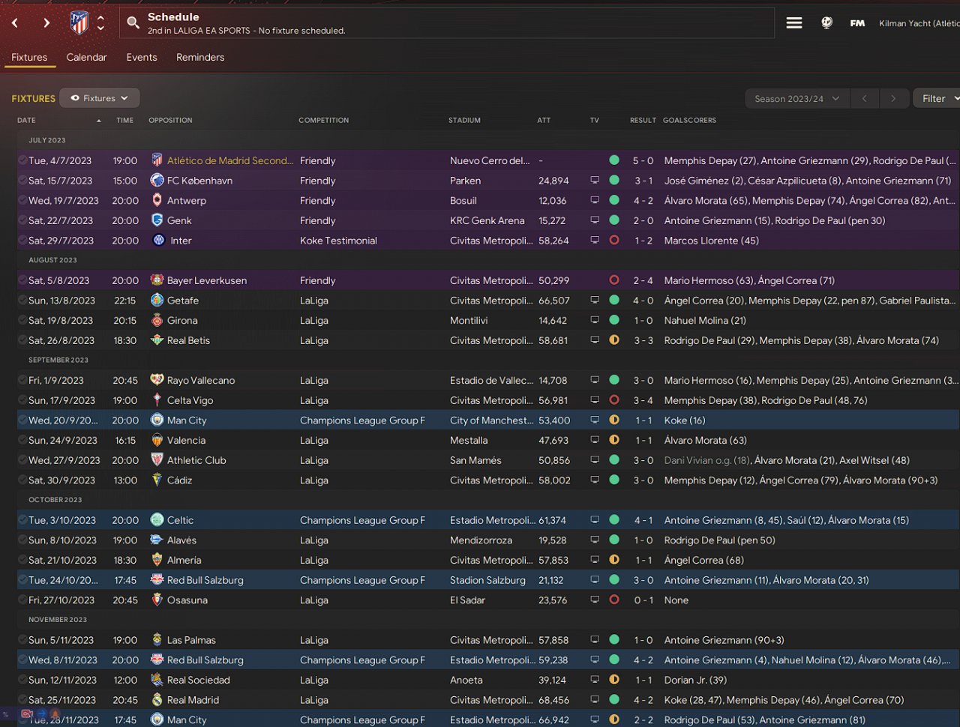
Task: Toggle the checkmark on the Sun, 5/11/2023 fixture
Action: click(x=22, y=640)
